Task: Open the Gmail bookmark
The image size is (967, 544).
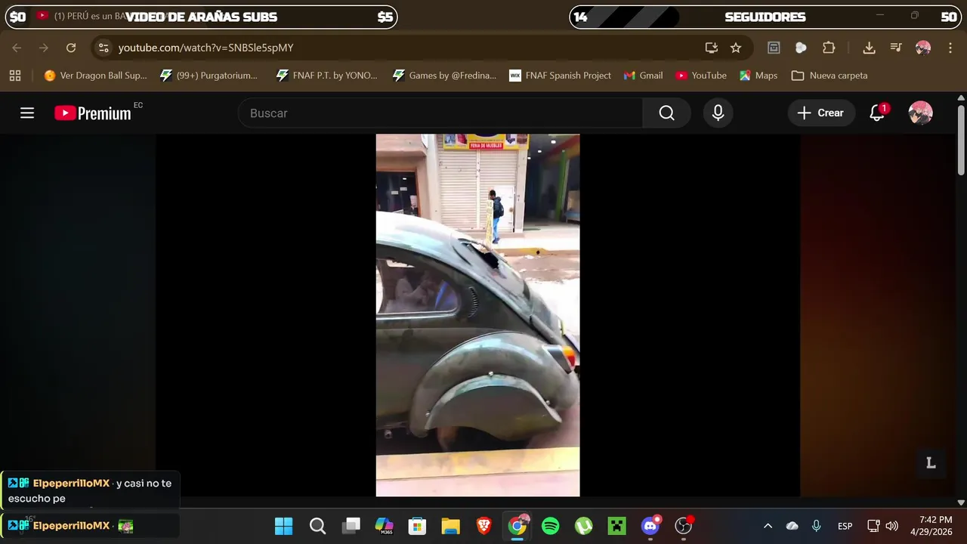Action: 643,76
